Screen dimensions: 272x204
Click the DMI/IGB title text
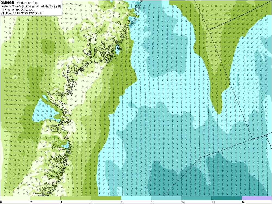pyautogui.click(x=7, y=3)
